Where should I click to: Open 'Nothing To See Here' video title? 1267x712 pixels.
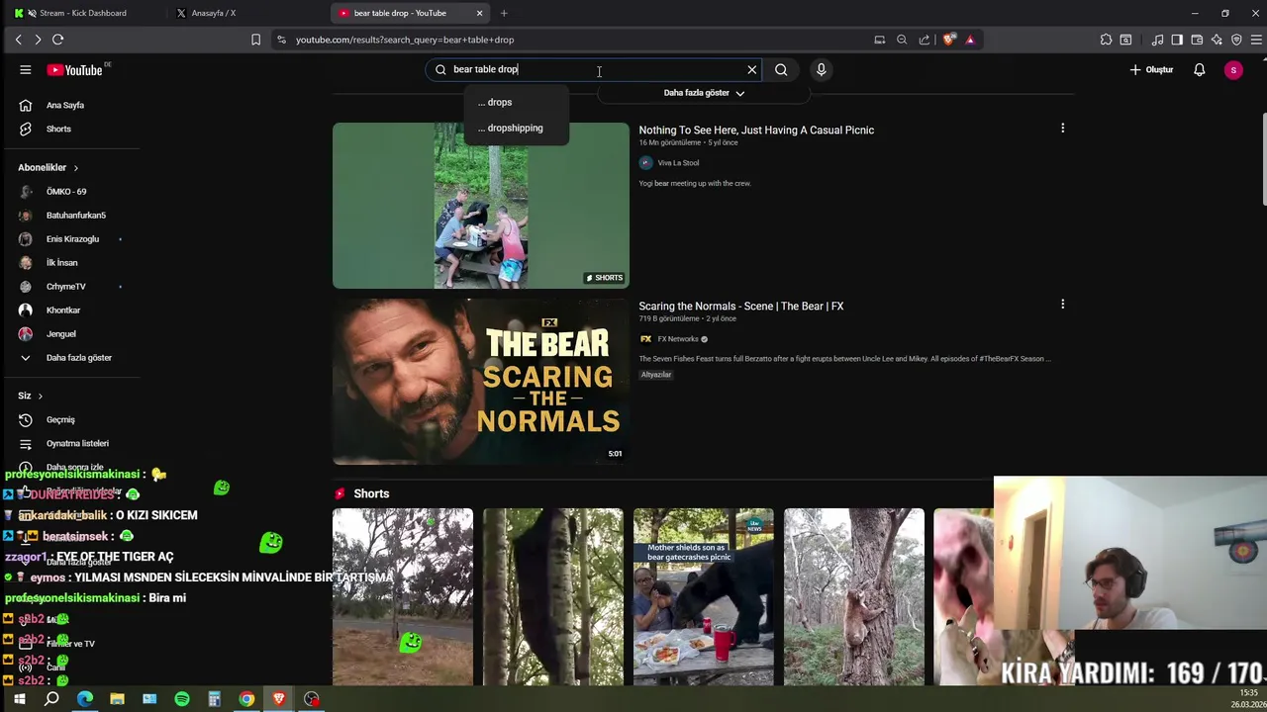756,131
